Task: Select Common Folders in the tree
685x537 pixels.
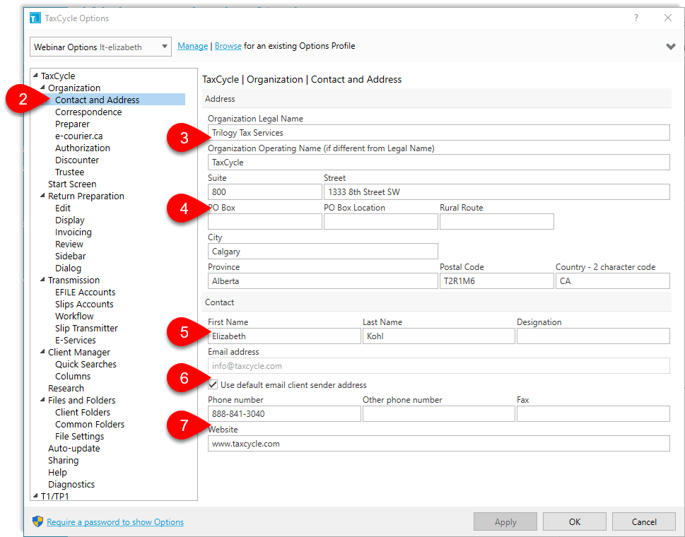Action: click(90, 424)
